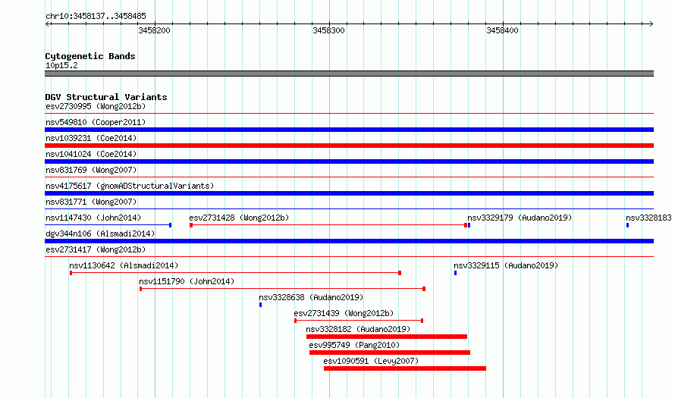The height and width of the screenshot is (398, 675).
Task: Select variant nsv549810 (Cooper2011) label
Action: pyautogui.click(x=96, y=122)
